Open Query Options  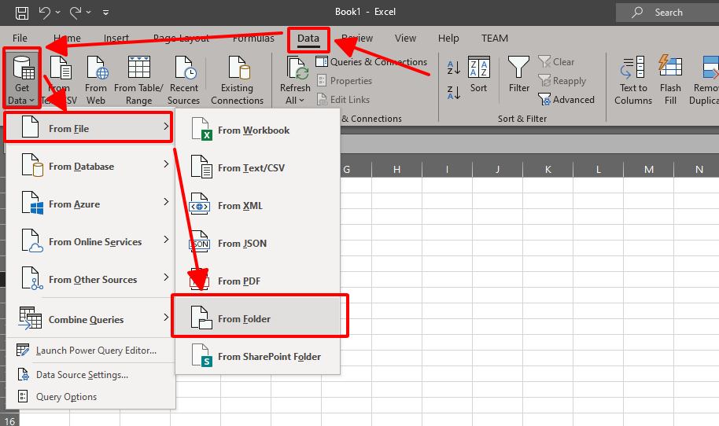click(x=90, y=397)
